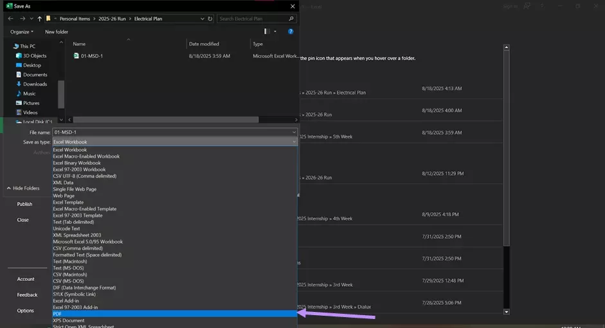605x328 pixels.
Task: Refresh the Electrical Plan folder
Action: pos(210,19)
